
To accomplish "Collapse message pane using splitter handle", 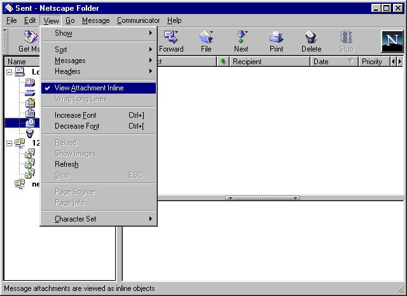I will pyautogui.click(x=263, y=198).
